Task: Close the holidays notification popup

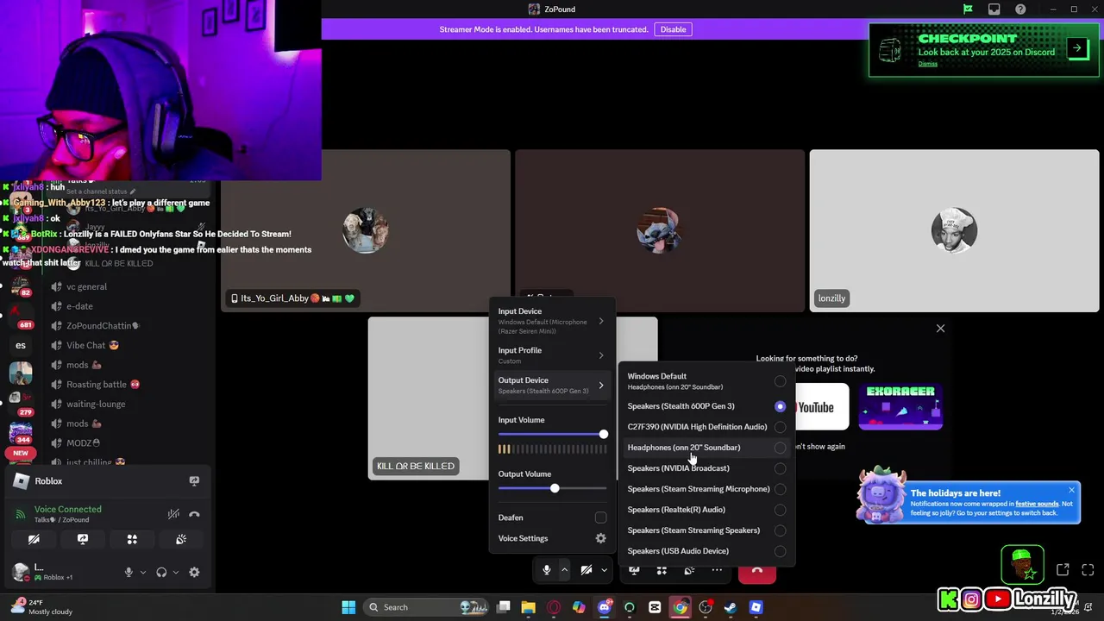Action: coord(1071,491)
